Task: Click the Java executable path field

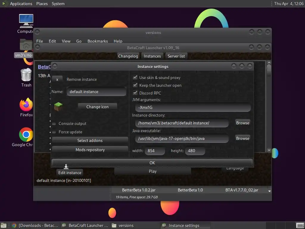Action: 182,139
